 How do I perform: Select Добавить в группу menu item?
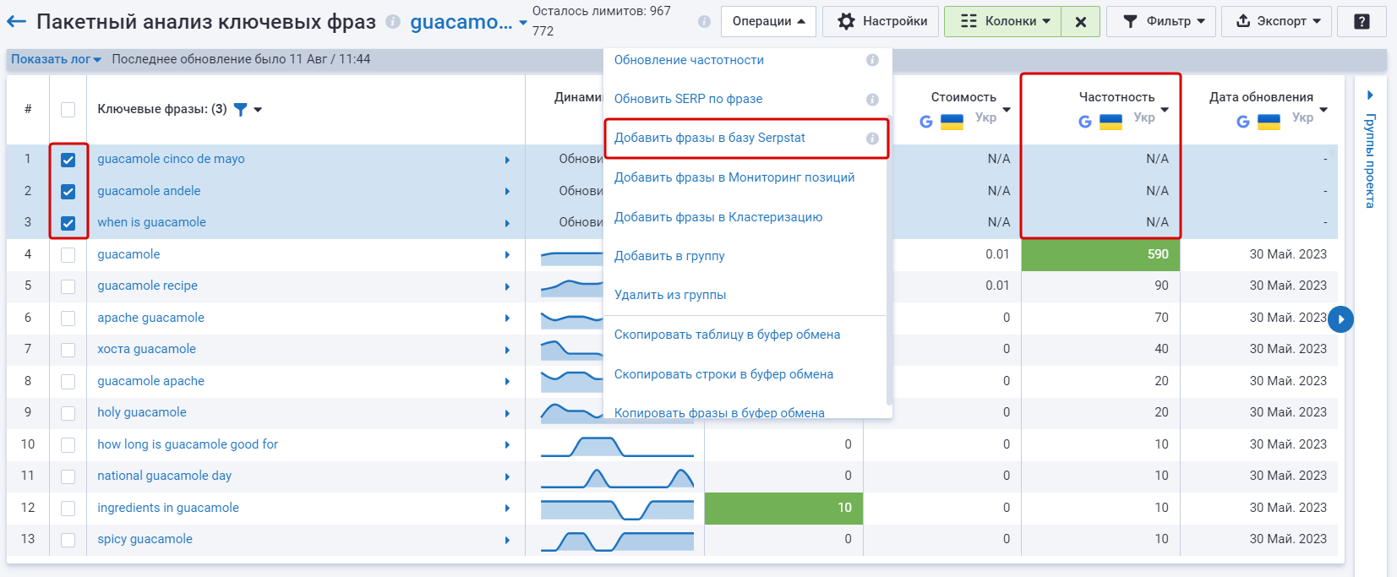[x=669, y=256]
